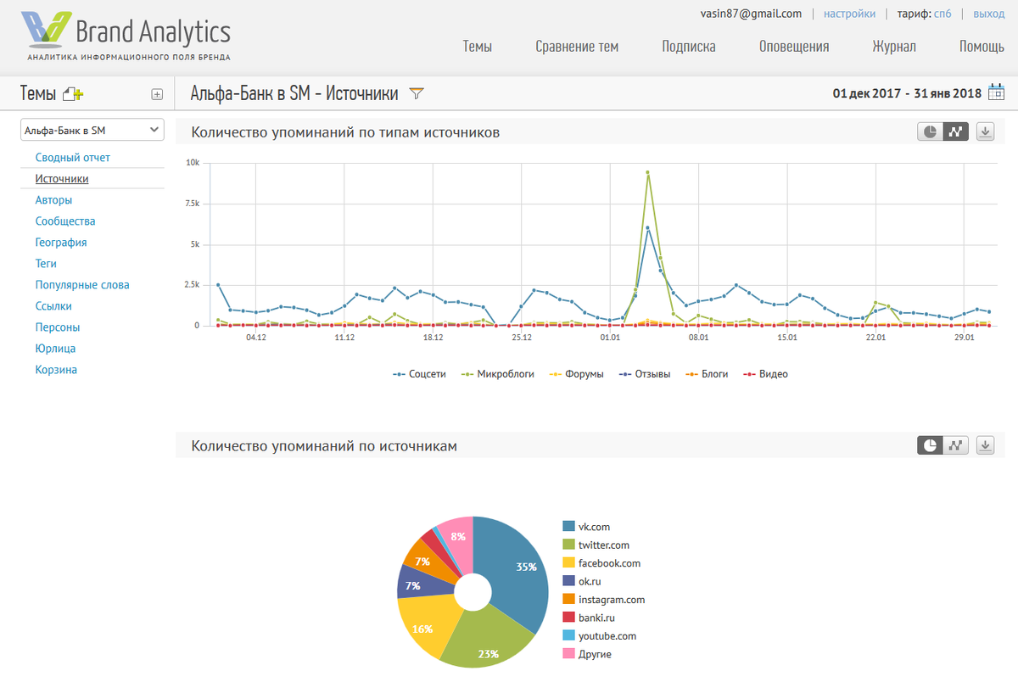Click the vasin87@gmail.com account text

(751, 14)
